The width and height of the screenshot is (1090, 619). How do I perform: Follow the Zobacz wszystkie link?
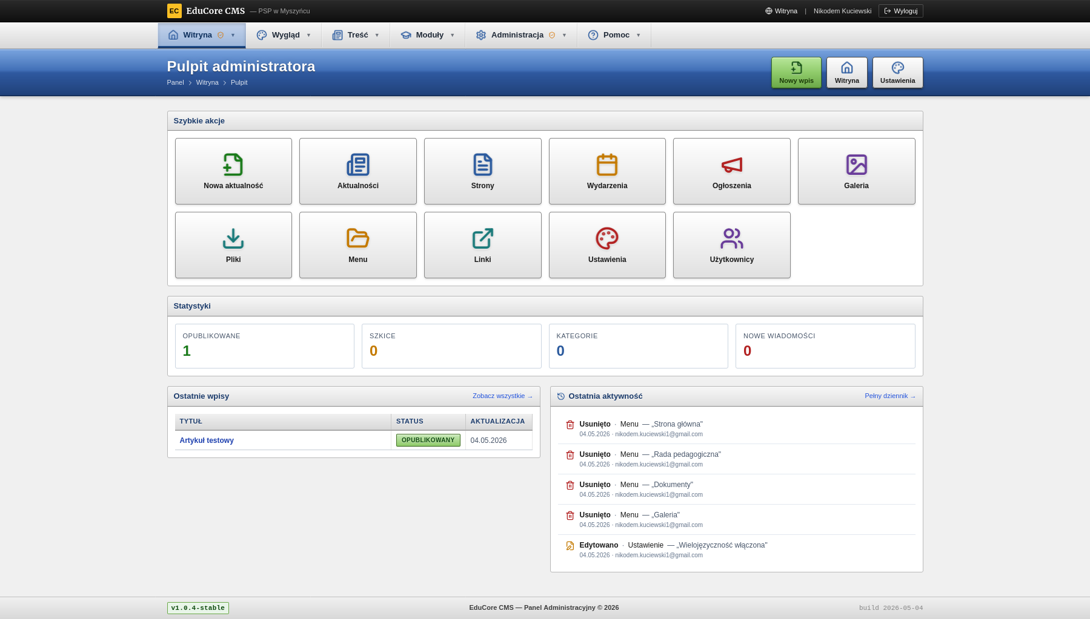pyautogui.click(x=502, y=396)
